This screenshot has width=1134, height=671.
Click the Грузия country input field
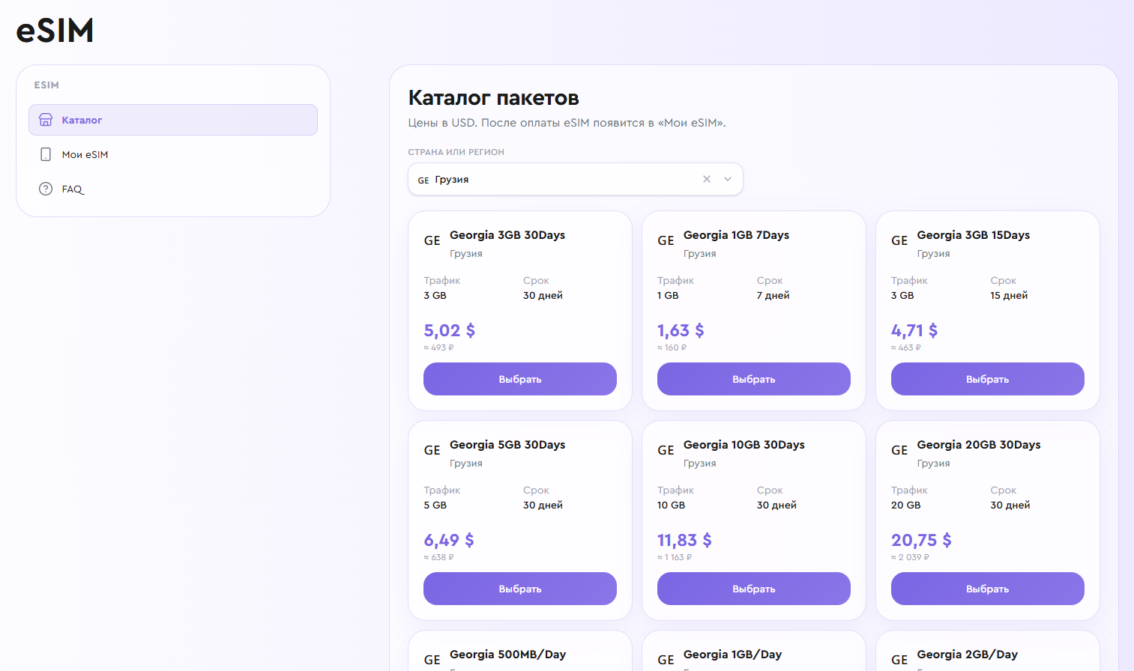click(576, 179)
